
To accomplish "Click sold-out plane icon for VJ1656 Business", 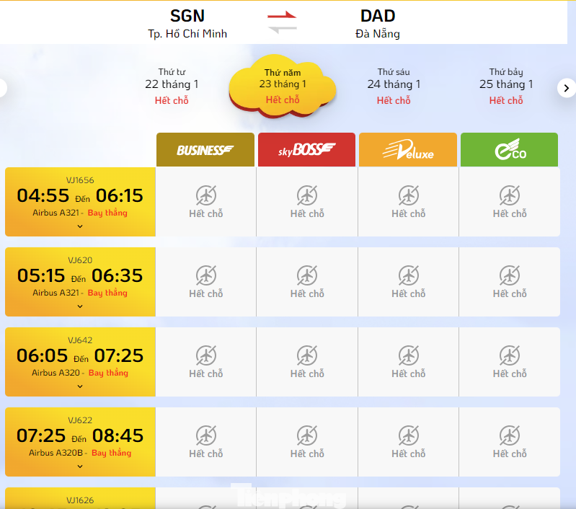I will pos(206,195).
